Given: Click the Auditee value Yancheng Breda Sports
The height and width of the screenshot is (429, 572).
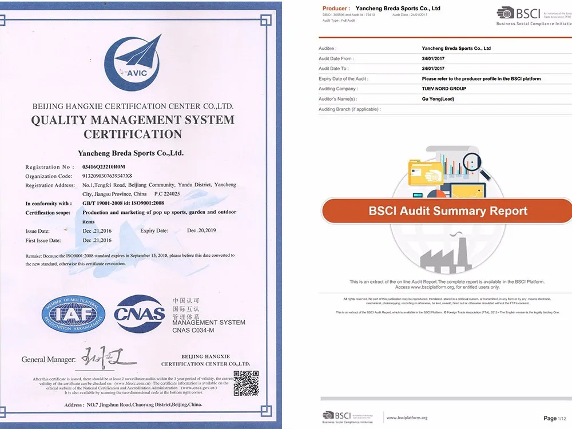Looking at the screenshot, I should click(456, 48).
